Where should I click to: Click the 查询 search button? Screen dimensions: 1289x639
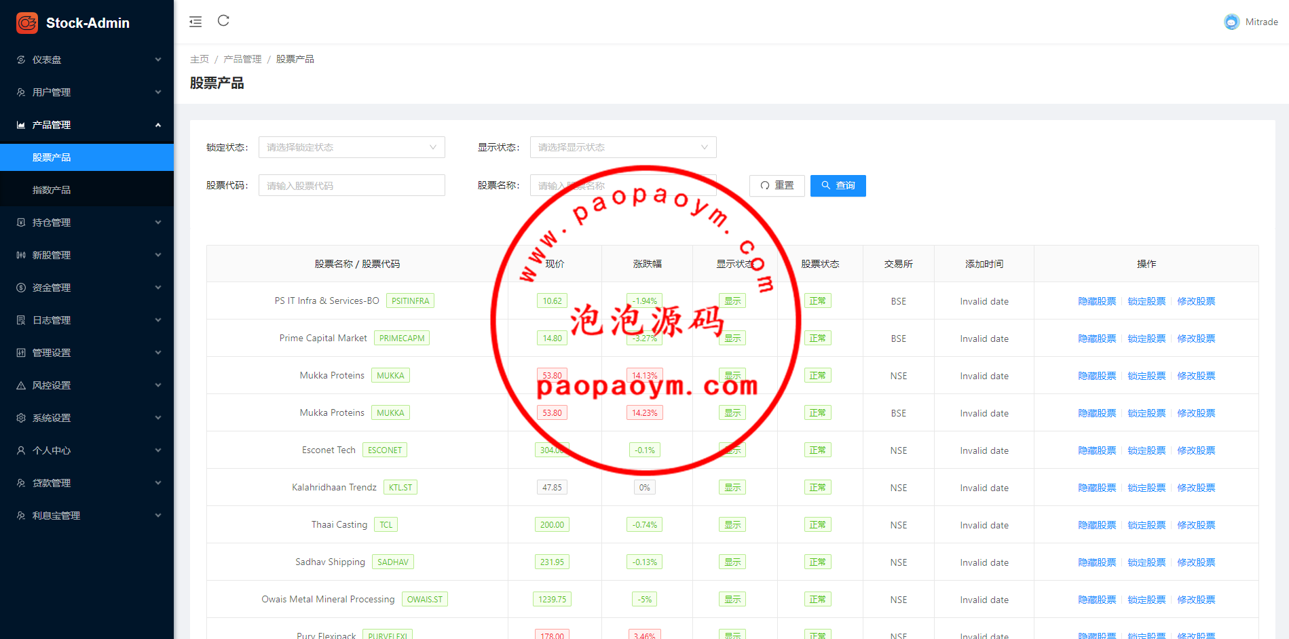(x=838, y=186)
